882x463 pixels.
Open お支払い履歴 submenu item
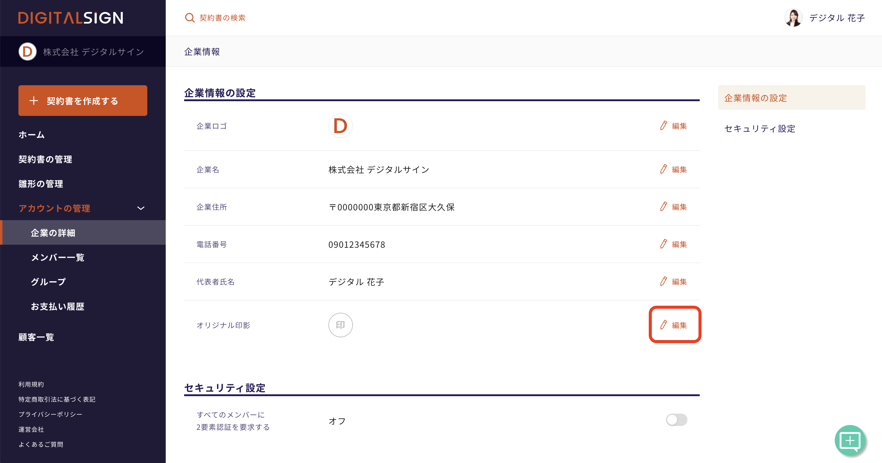[x=57, y=306]
